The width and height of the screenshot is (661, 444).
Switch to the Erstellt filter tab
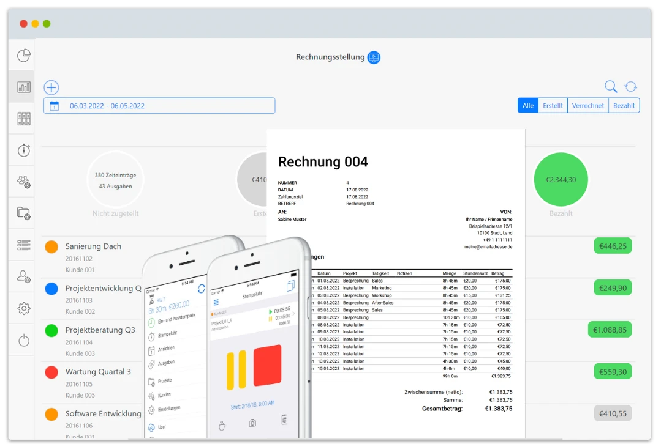click(553, 106)
